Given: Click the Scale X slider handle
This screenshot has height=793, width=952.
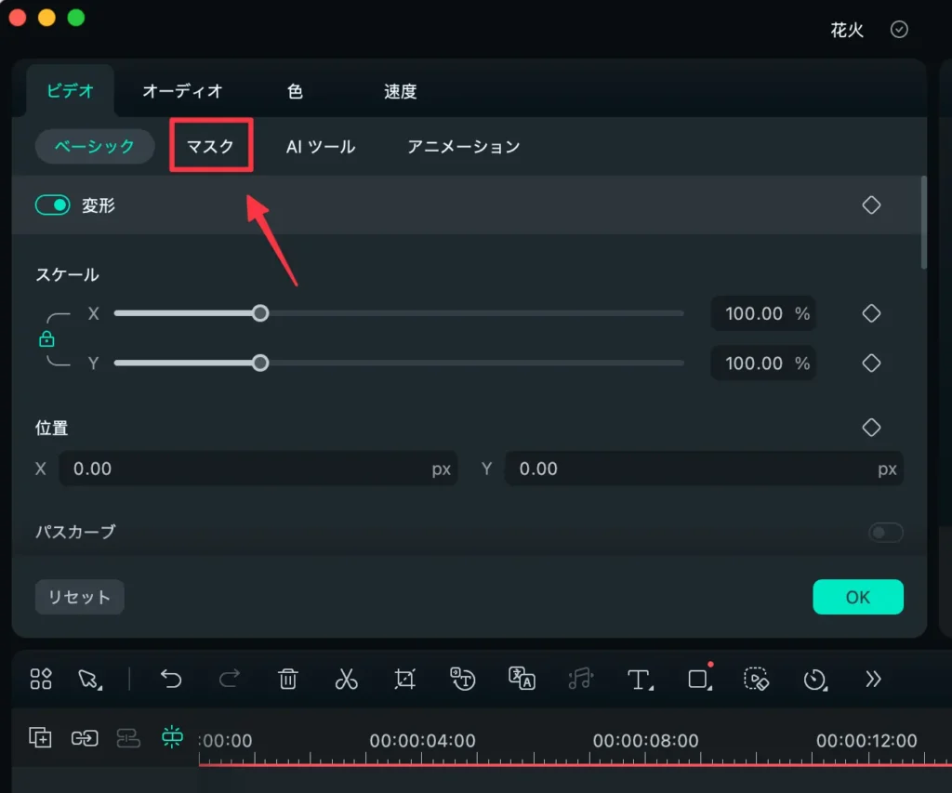Looking at the screenshot, I should tap(260, 313).
